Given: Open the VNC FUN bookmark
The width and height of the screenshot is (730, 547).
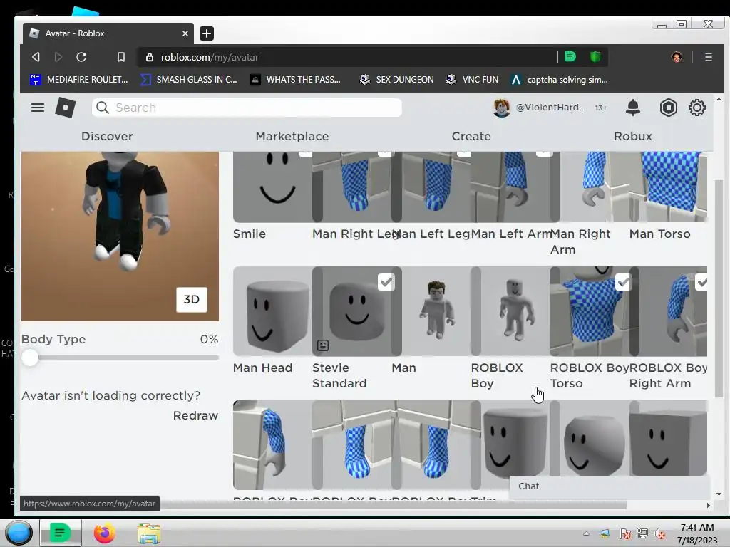Looking at the screenshot, I should click(472, 80).
